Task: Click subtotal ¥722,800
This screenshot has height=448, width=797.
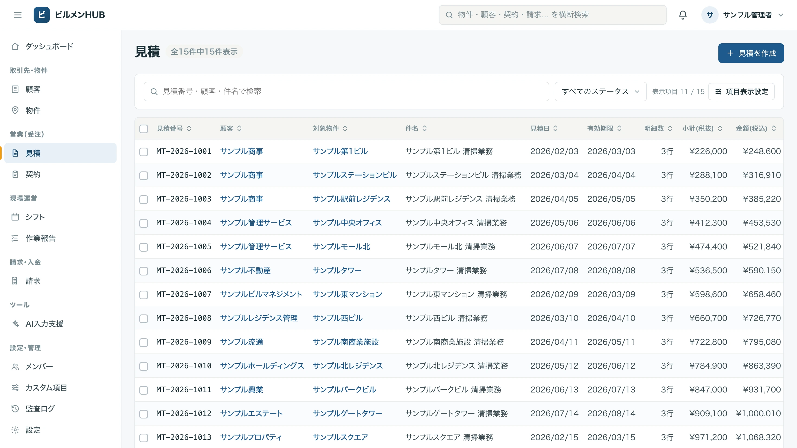Action: tap(708, 342)
